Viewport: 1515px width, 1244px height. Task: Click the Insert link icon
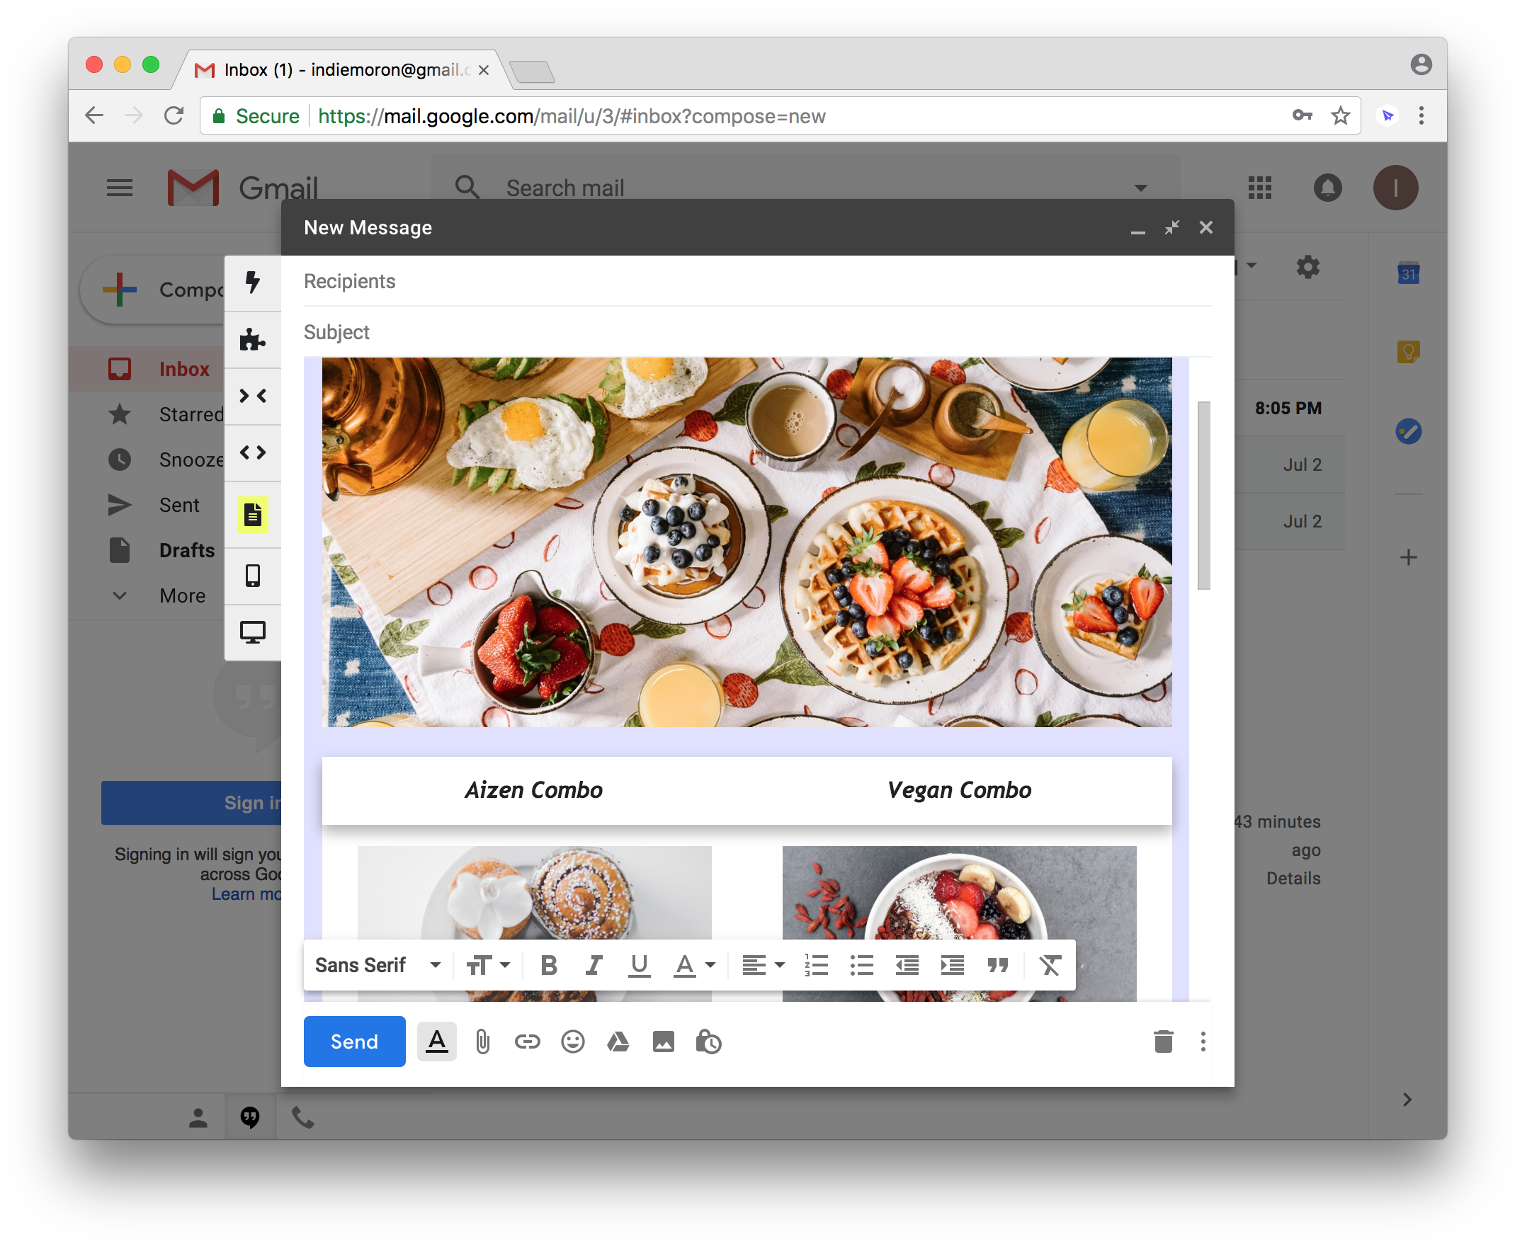pyautogui.click(x=526, y=1042)
